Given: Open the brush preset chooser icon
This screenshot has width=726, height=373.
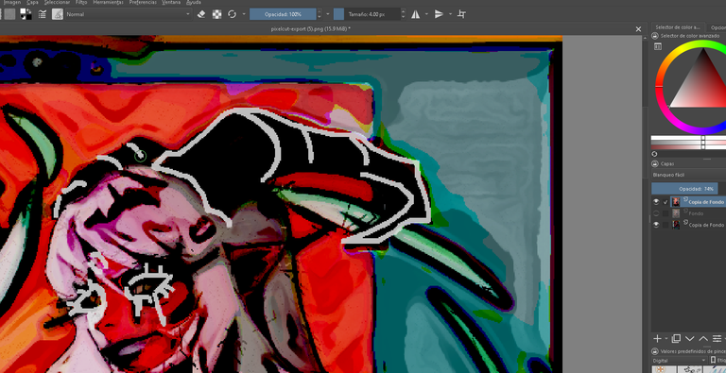Looking at the screenshot, I should [58, 14].
